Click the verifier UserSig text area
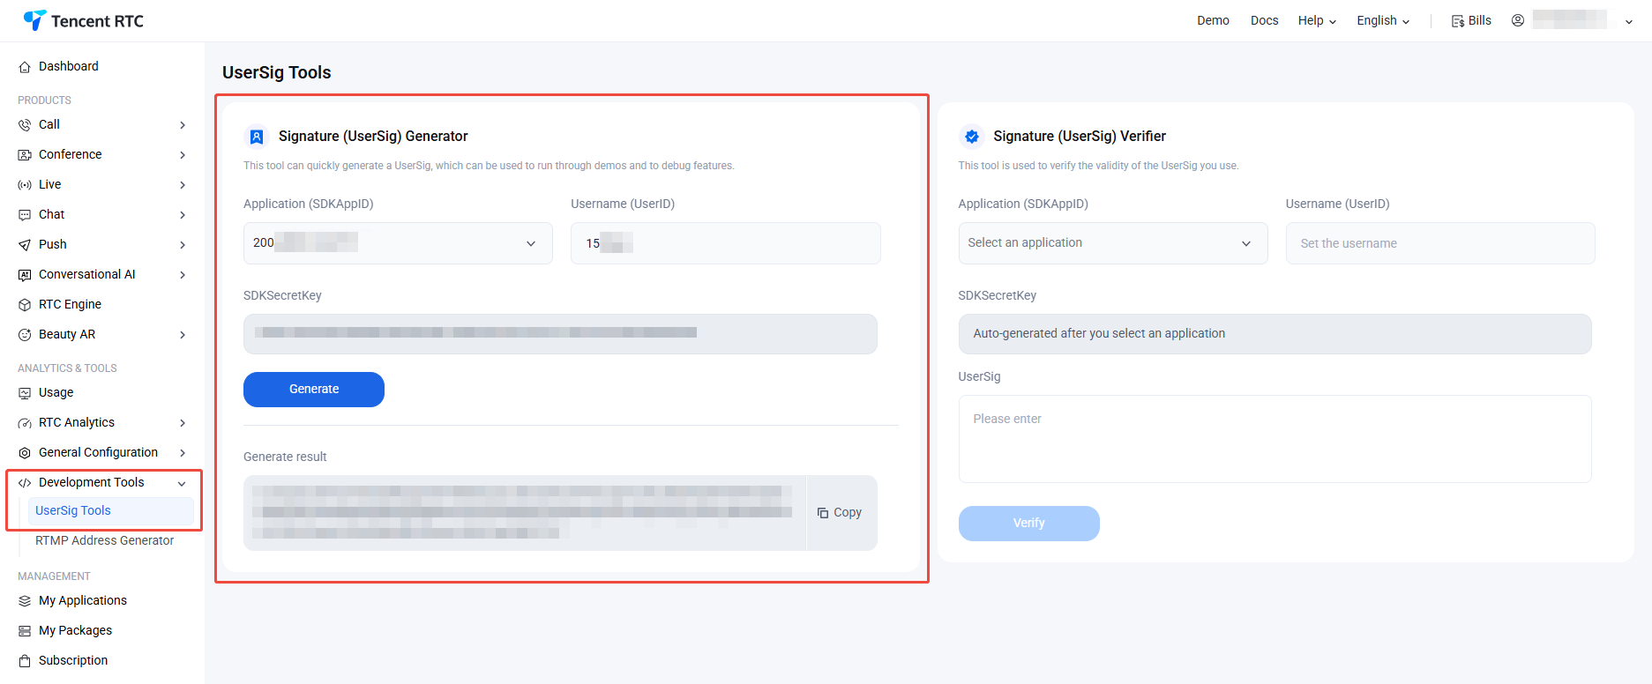This screenshot has height=684, width=1652. click(1275, 439)
